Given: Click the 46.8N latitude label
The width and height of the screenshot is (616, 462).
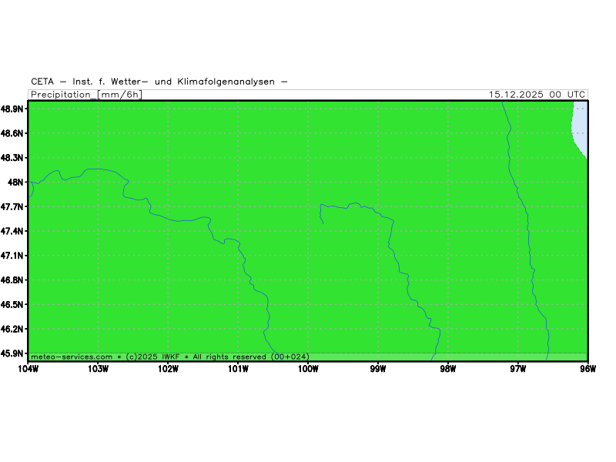Looking at the screenshot, I should [x=13, y=280].
